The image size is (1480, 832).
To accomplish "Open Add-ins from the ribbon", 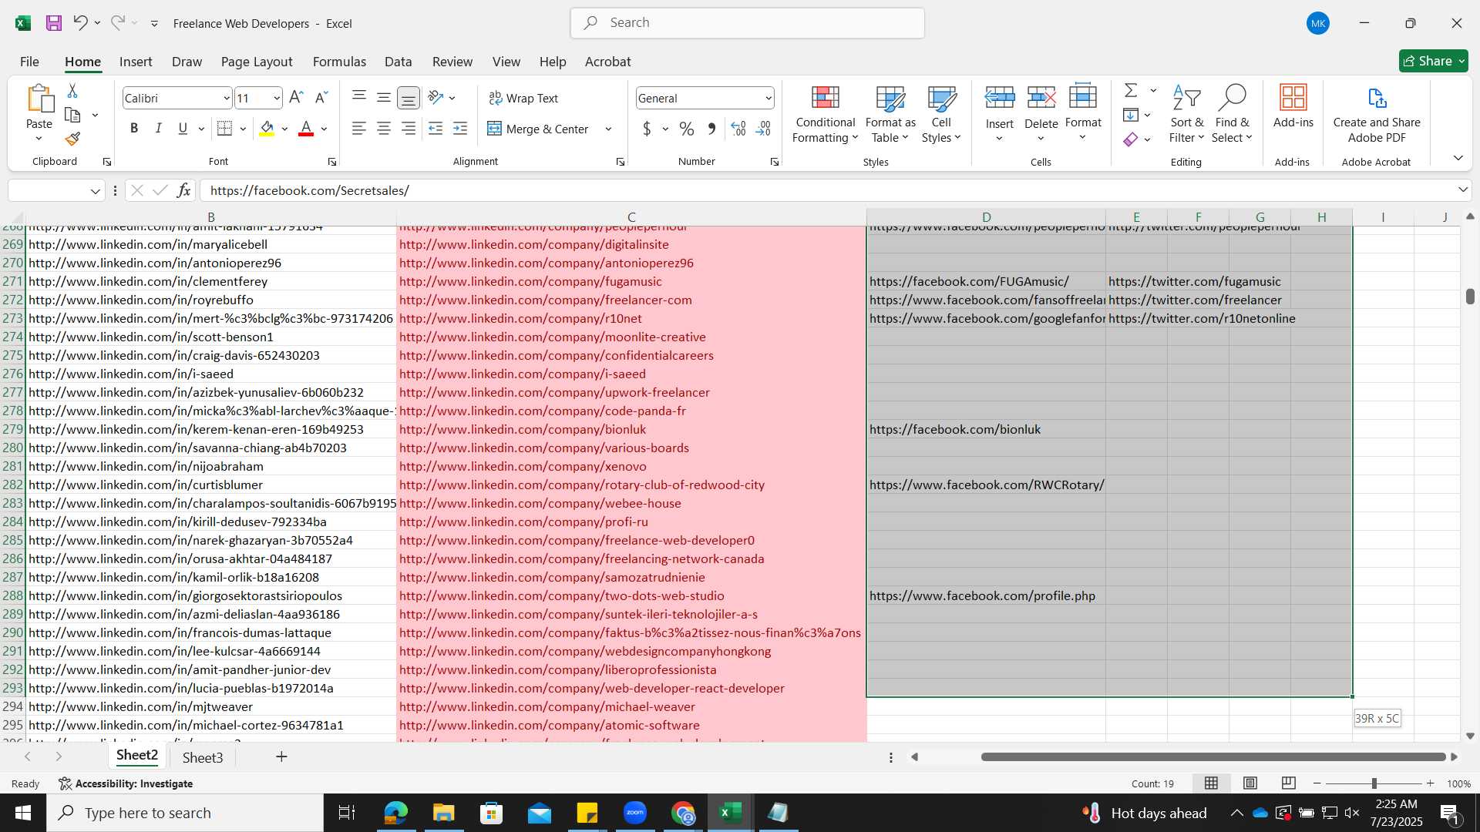I will pos(1293,107).
